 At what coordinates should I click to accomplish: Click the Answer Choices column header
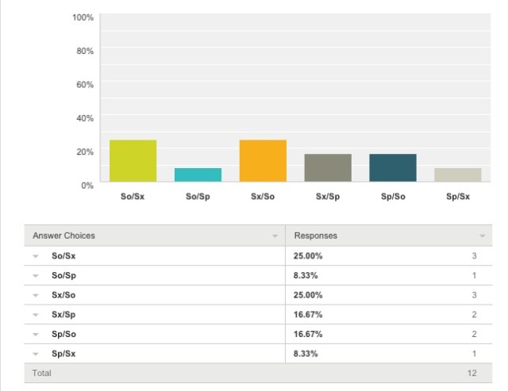click(x=63, y=236)
